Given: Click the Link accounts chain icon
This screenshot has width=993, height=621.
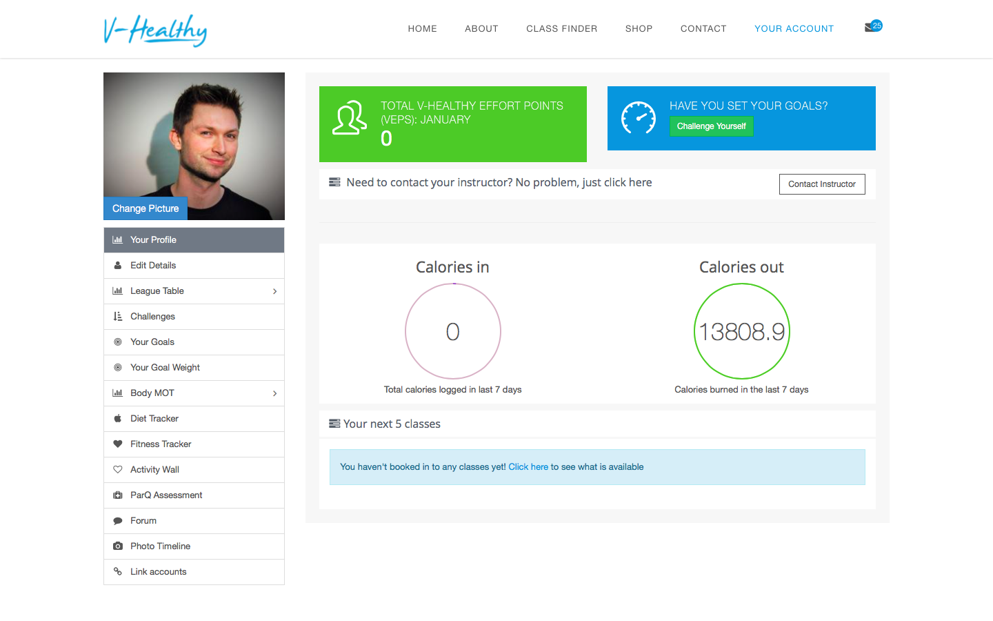Looking at the screenshot, I should pyautogui.click(x=118, y=572).
